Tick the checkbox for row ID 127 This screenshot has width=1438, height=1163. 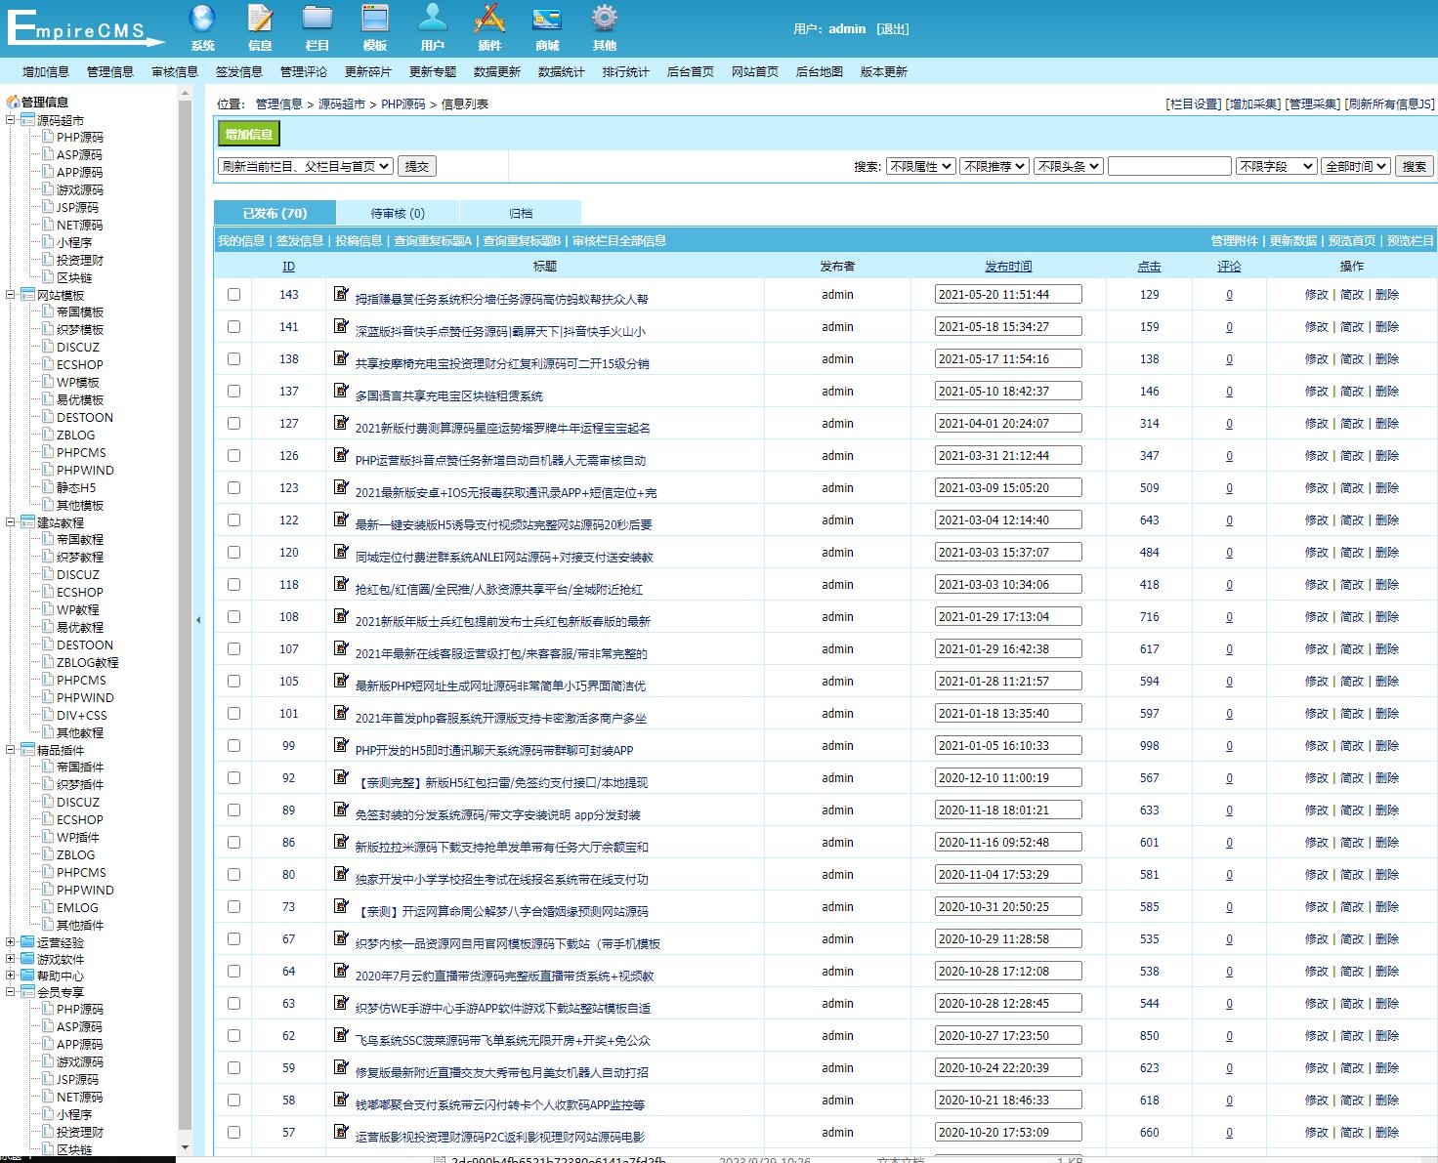coord(233,424)
